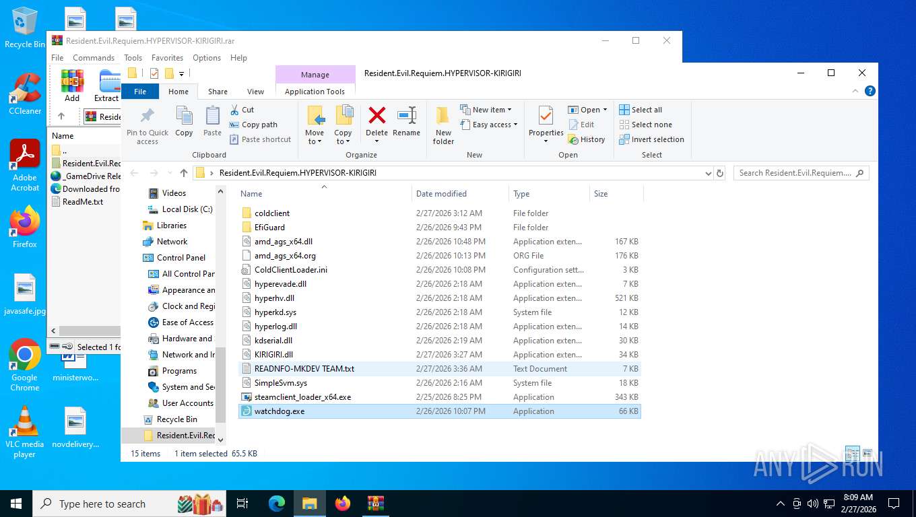This screenshot has width=916, height=517.
Task: Click Select none in ribbon
Action: (645, 125)
